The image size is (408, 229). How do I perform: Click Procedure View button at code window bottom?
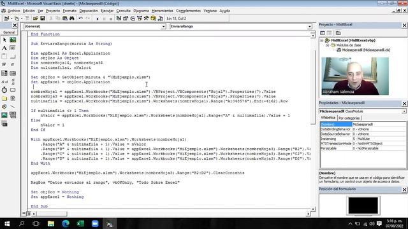point(24,214)
